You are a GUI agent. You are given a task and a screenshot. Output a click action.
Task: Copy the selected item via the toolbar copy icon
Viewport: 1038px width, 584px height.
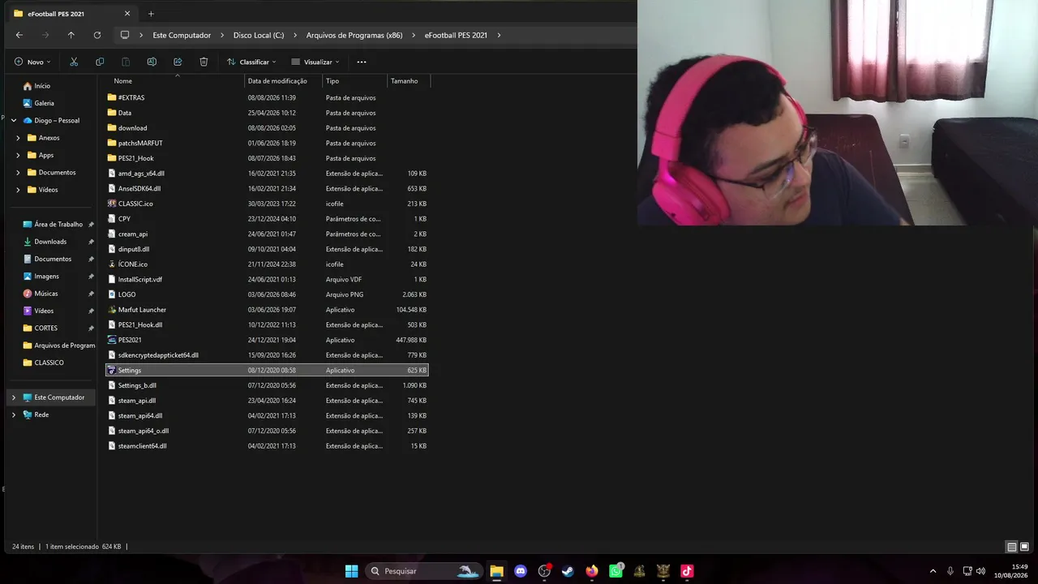coord(100,62)
